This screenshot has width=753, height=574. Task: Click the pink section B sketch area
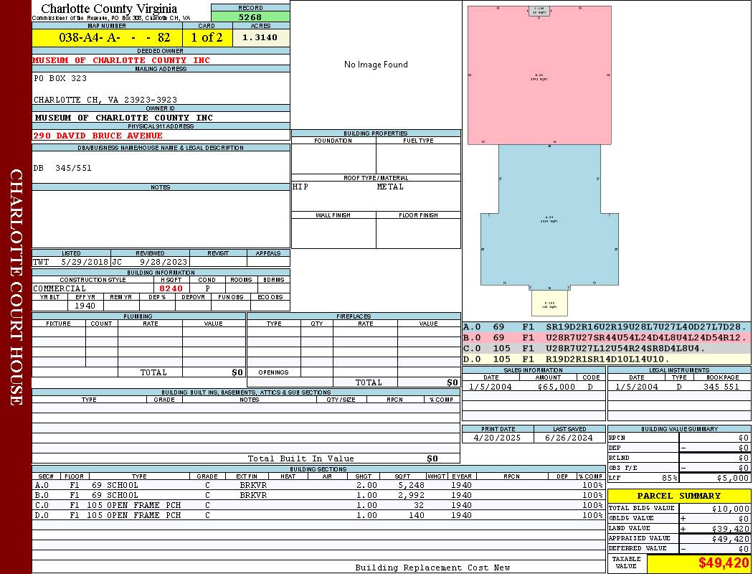pos(539,75)
